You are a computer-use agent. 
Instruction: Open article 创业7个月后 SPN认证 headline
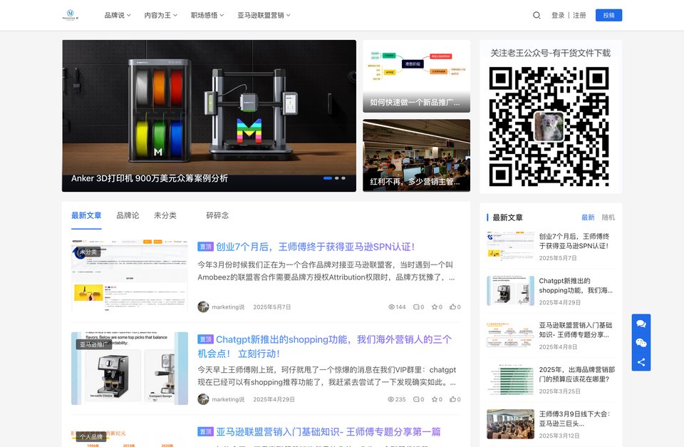click(x=316, y=247)
